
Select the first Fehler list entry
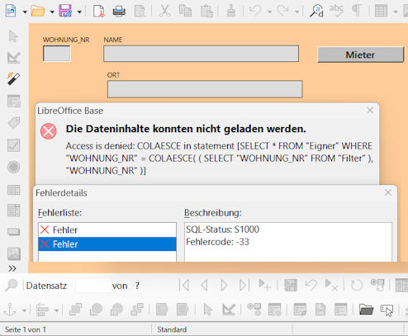tap(107, 230)
